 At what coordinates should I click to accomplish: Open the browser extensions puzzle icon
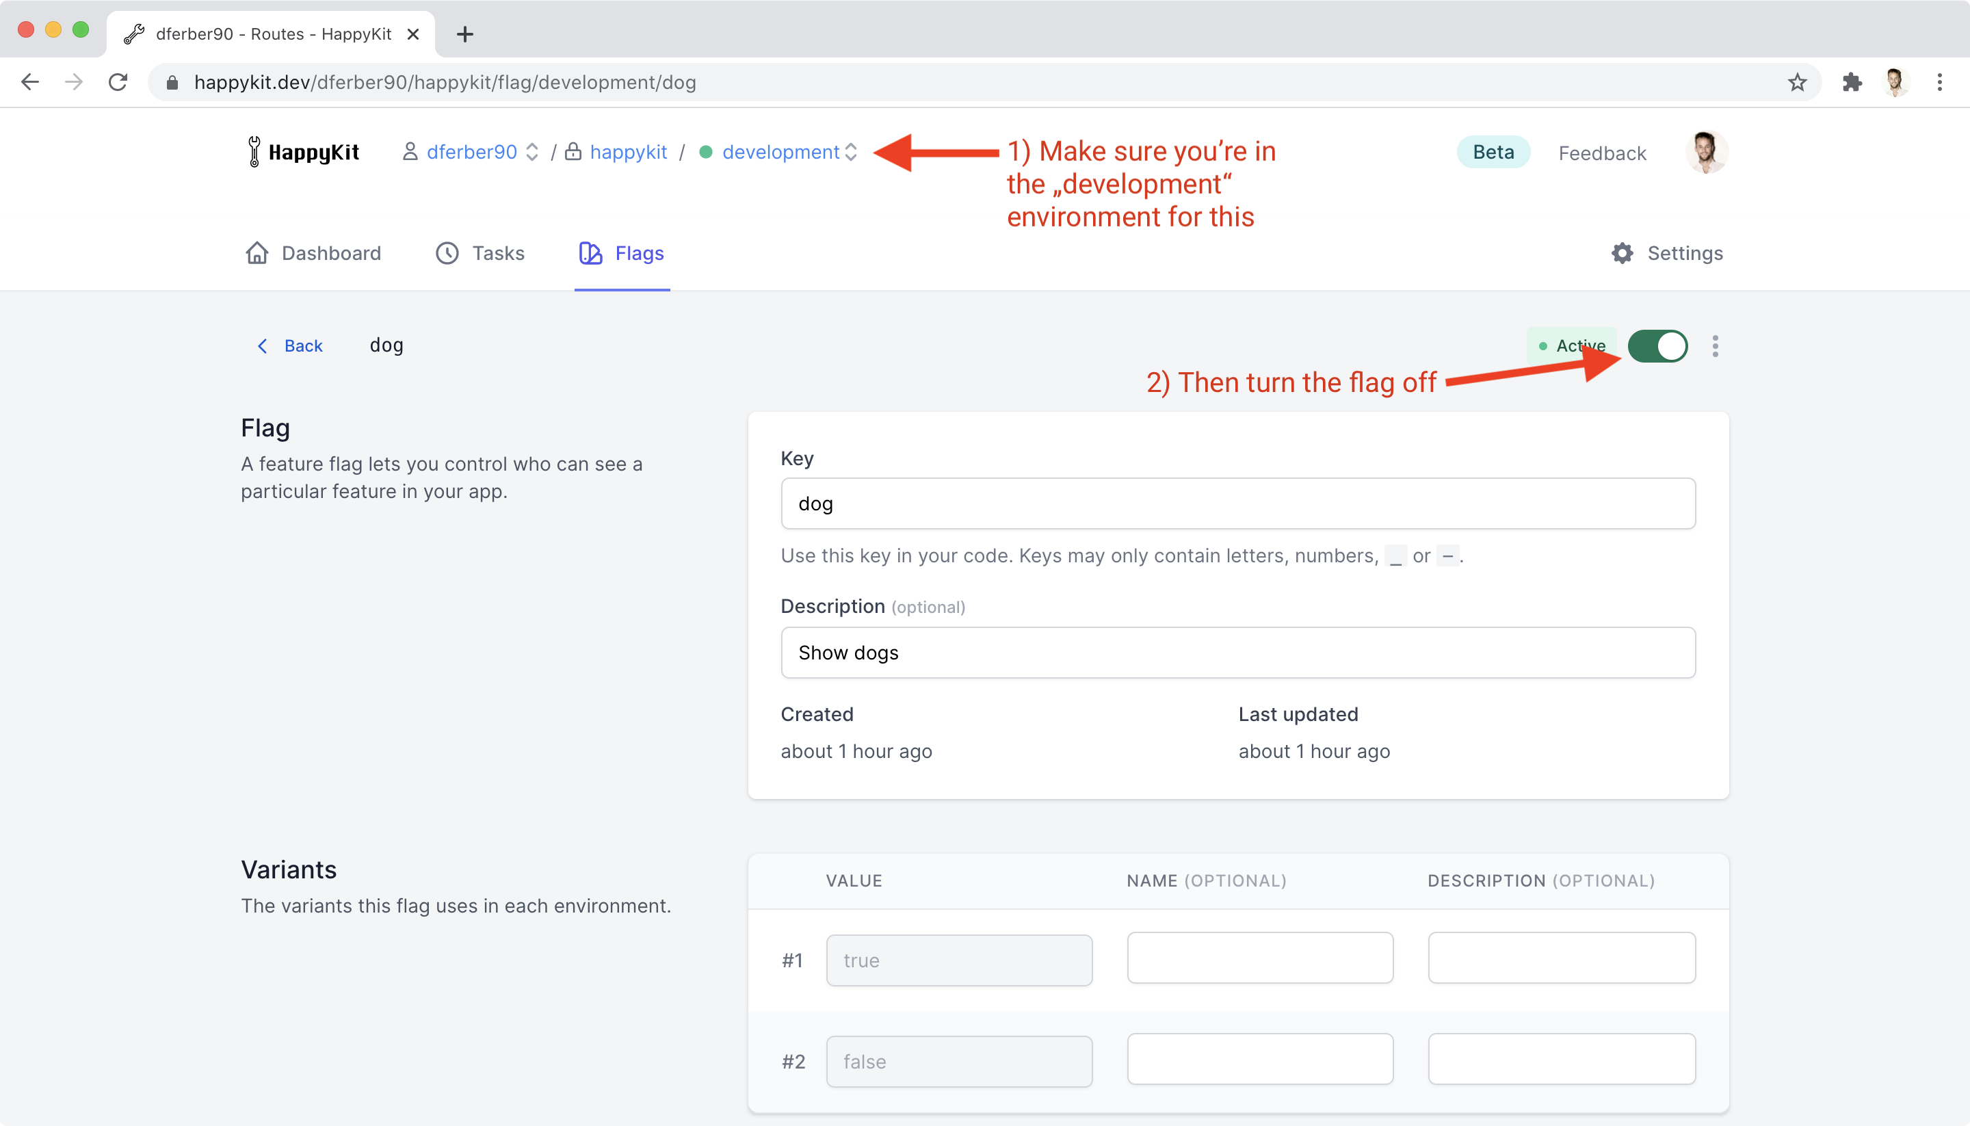click(x=1852, y=82)
